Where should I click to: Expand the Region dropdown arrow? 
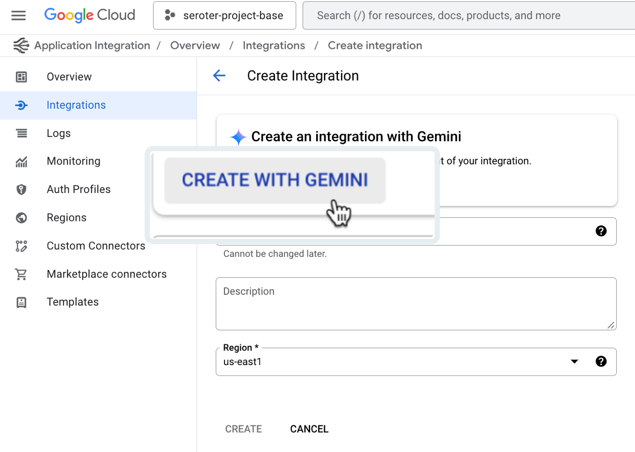(574, 361)
